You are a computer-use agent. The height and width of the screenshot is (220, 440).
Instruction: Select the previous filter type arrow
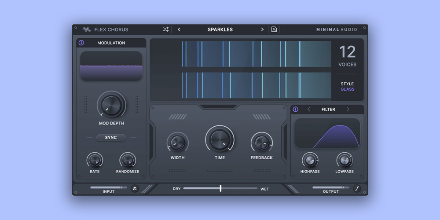coord(308,109)
